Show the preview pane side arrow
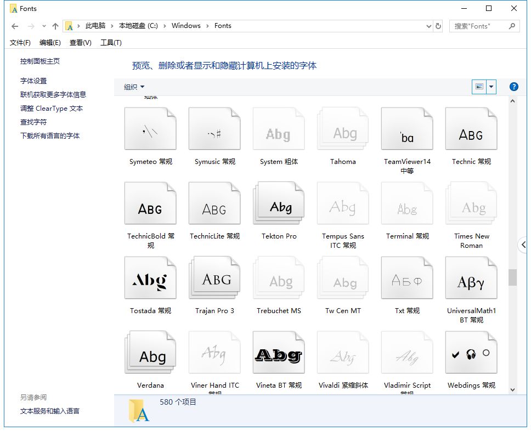531x431 pixels. point(523,245)
